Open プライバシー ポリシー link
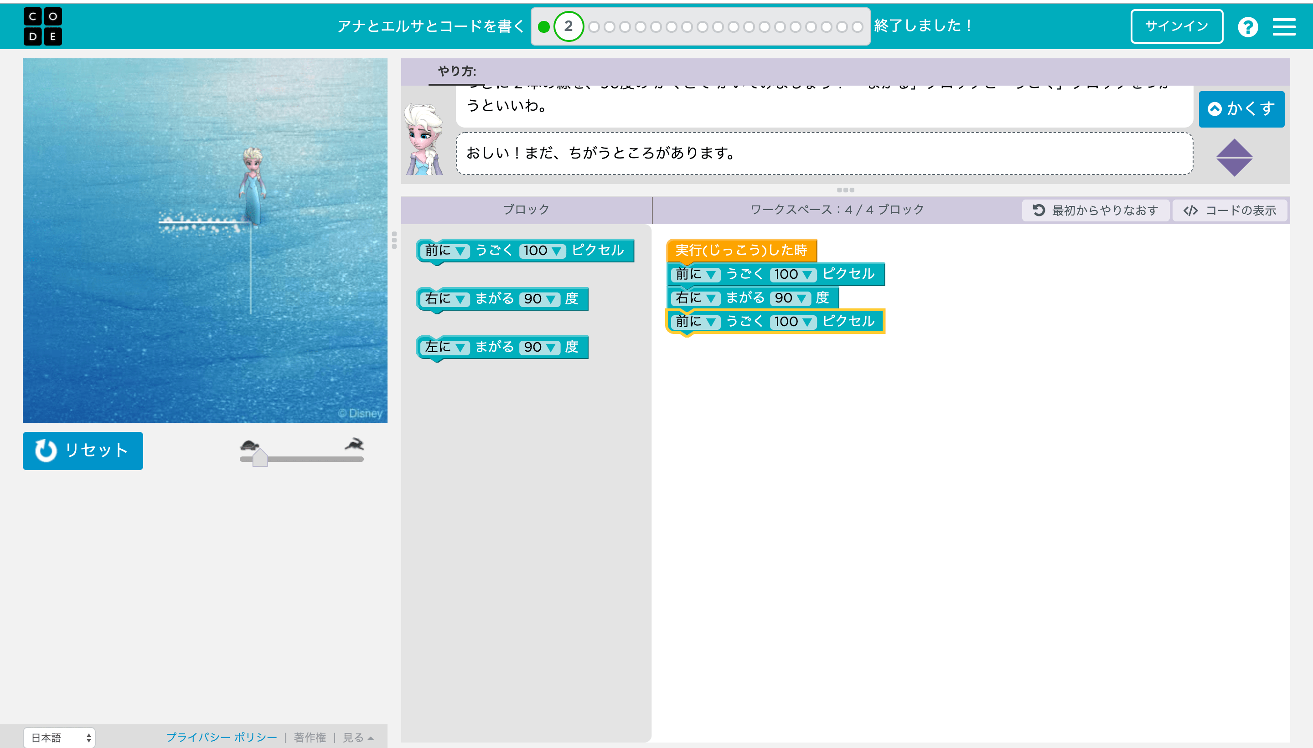 (221, 737)
